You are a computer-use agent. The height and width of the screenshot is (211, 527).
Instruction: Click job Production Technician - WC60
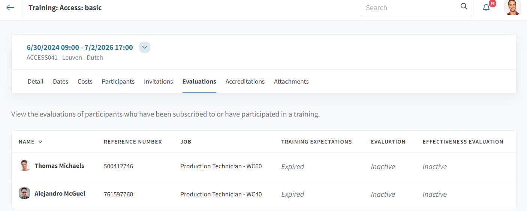221,166
